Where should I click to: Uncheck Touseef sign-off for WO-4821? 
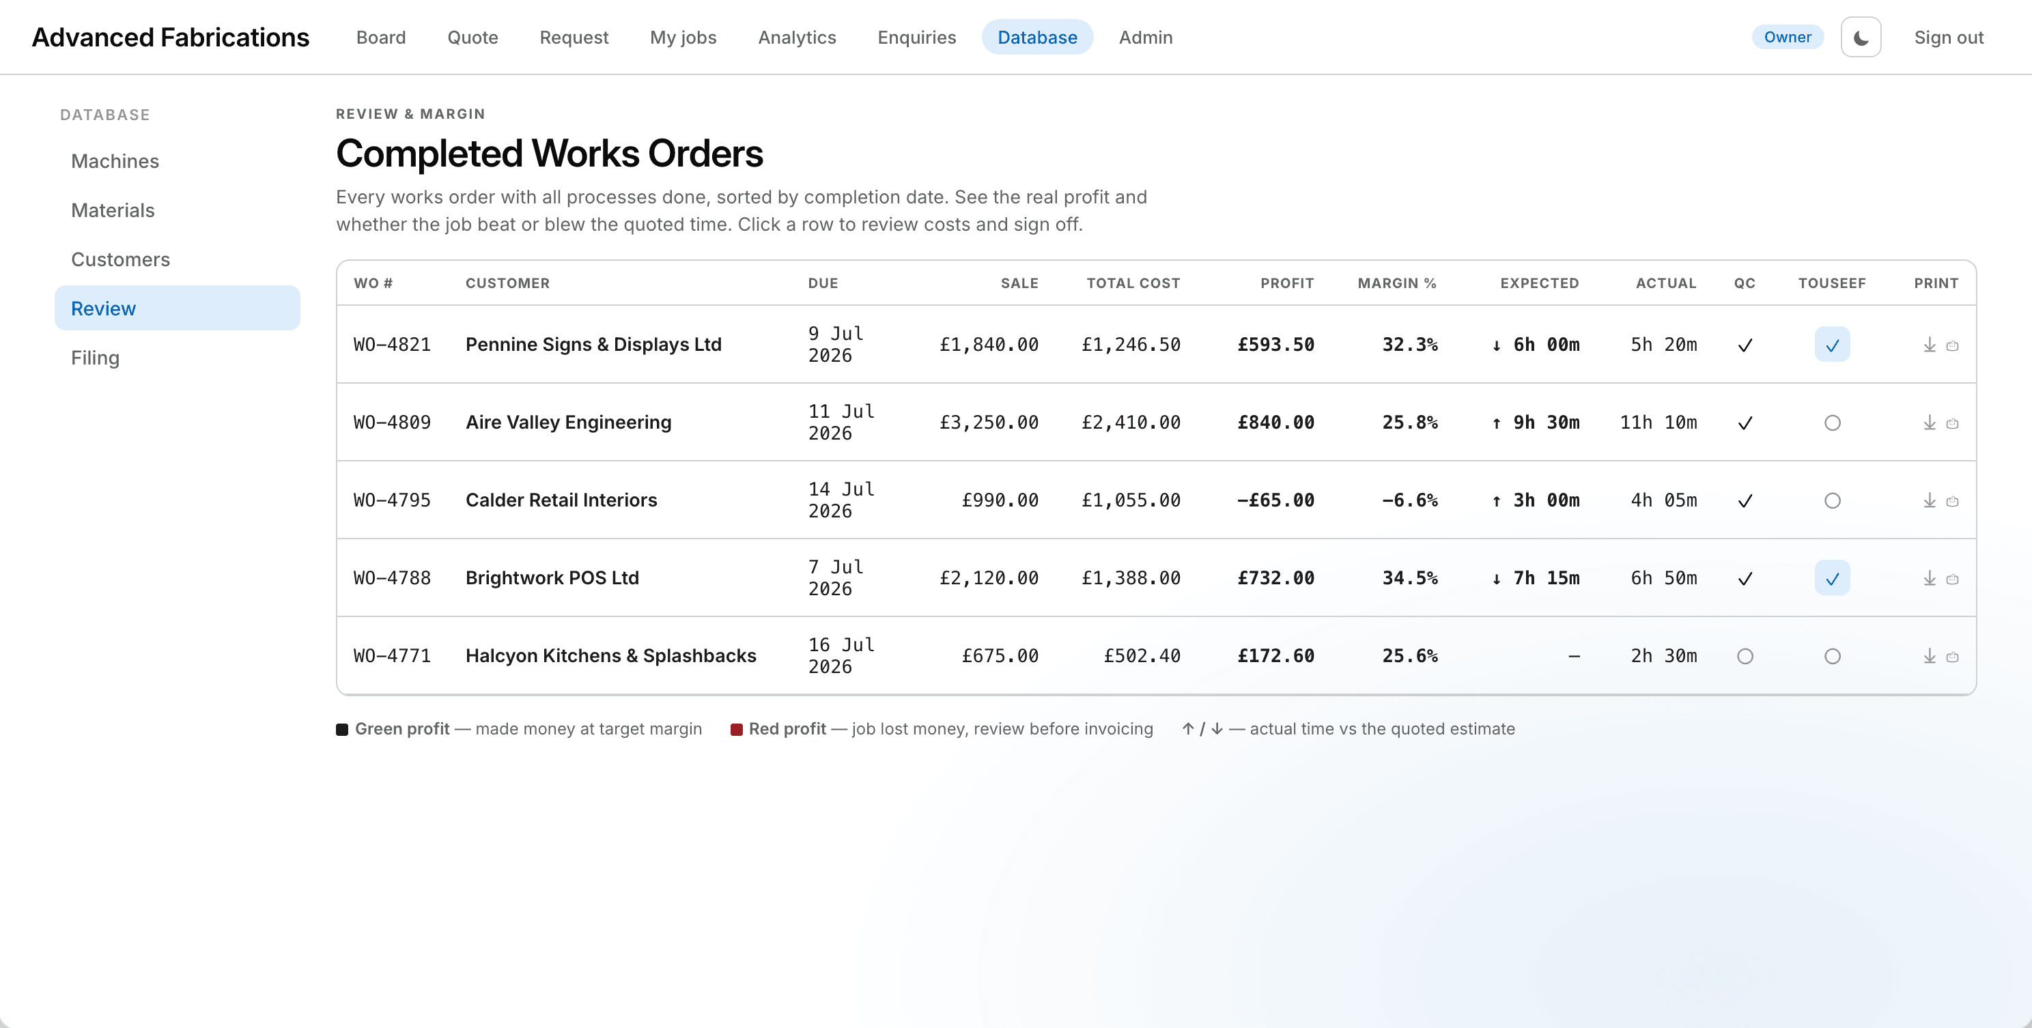[x=1832, y=345]
